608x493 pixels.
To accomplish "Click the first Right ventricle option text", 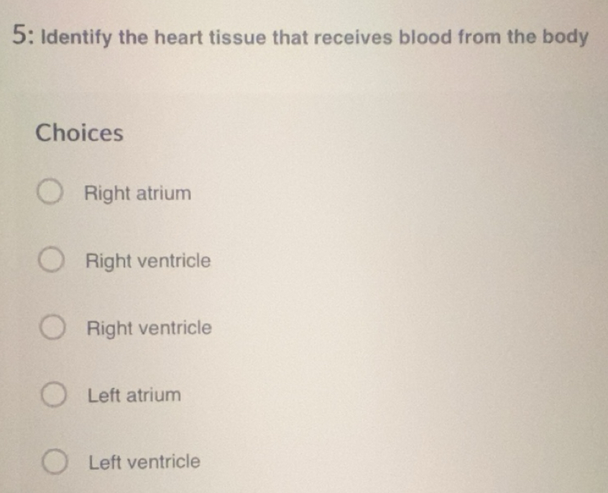I will tap(147, 261).
